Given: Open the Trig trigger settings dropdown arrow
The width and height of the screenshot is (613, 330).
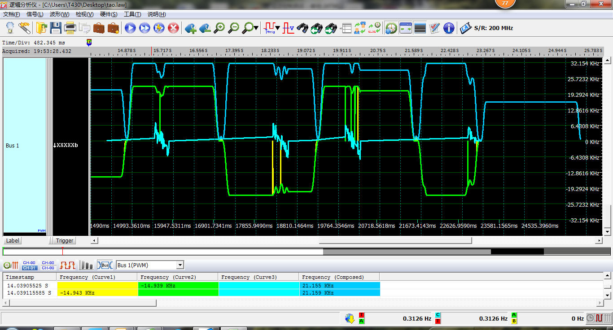Looking at the screenshot, I should [x=278, y=28].
